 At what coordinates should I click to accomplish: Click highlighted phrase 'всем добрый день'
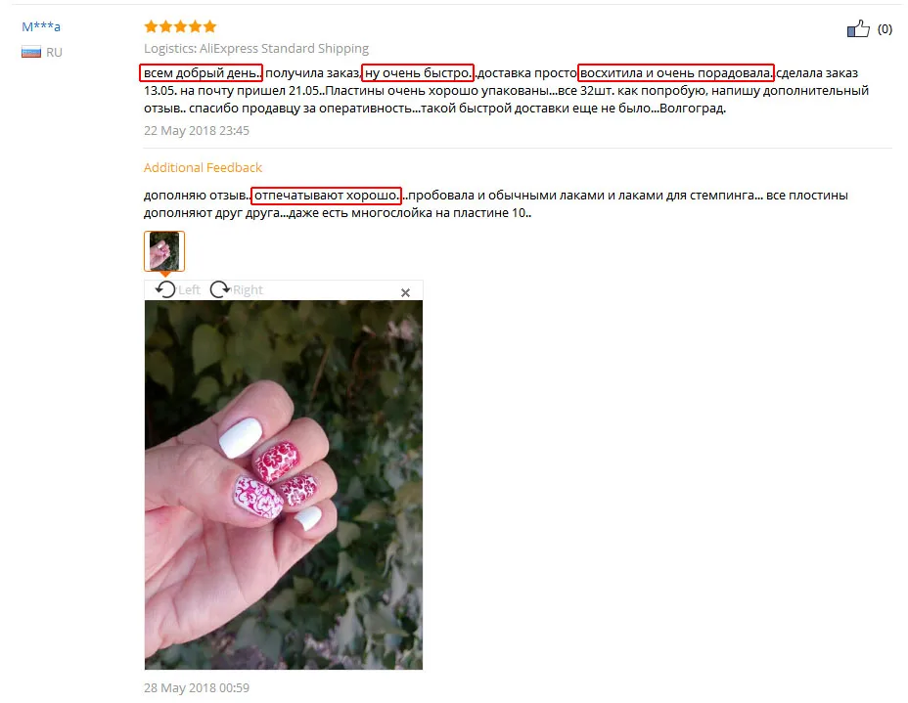[201, 73]
